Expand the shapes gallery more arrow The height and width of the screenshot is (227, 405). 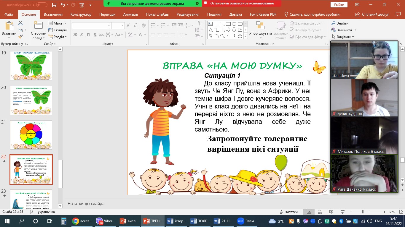coord(245,36)
